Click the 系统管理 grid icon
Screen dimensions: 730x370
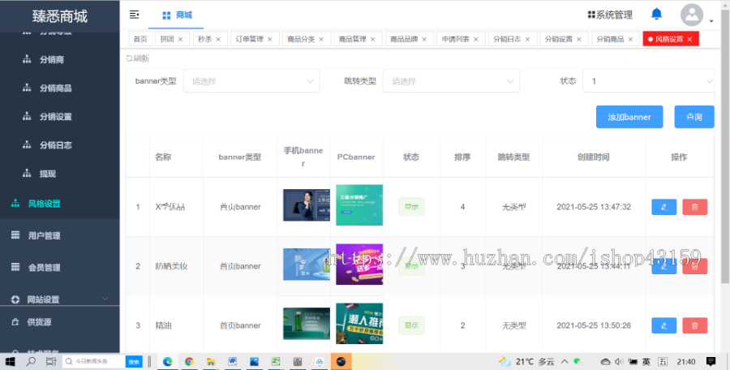591,15
